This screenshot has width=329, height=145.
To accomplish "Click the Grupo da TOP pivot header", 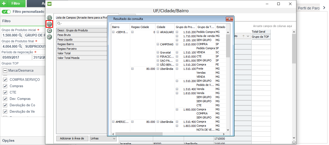I will click(261, 37).
